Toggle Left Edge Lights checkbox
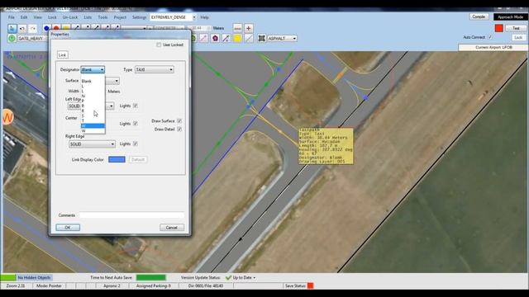The image size is (529, 297). (136, 106)
